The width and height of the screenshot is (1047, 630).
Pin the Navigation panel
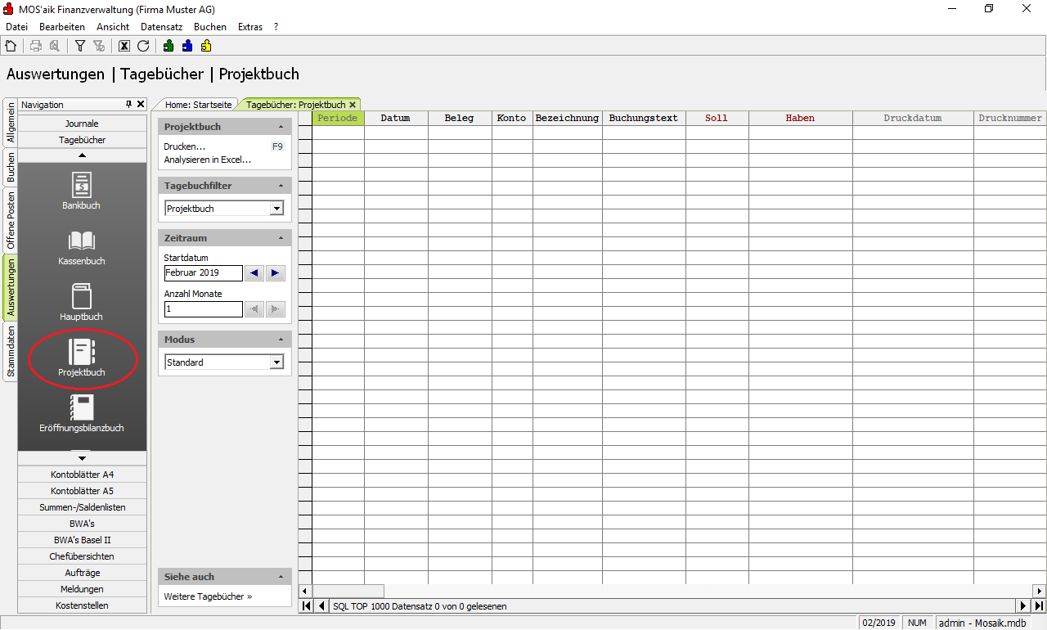click(x=128, y=105)
